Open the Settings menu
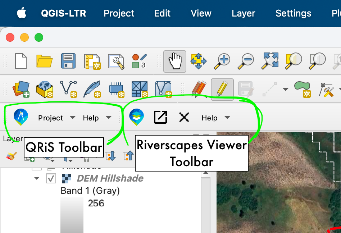The image size is (341, 233). coord(294,13)
